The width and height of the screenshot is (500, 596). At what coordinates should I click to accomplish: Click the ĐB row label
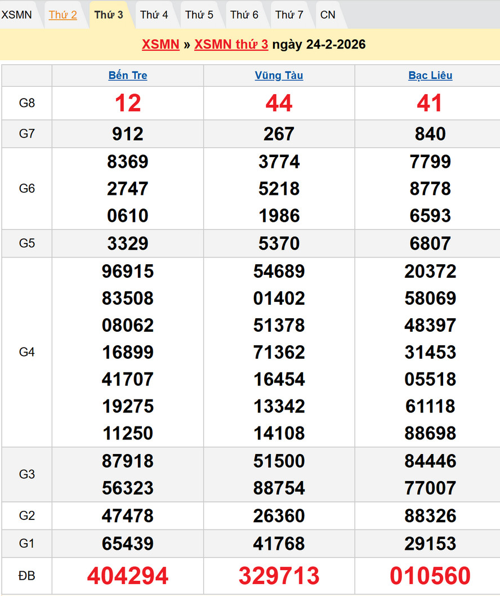pos(27,576)
